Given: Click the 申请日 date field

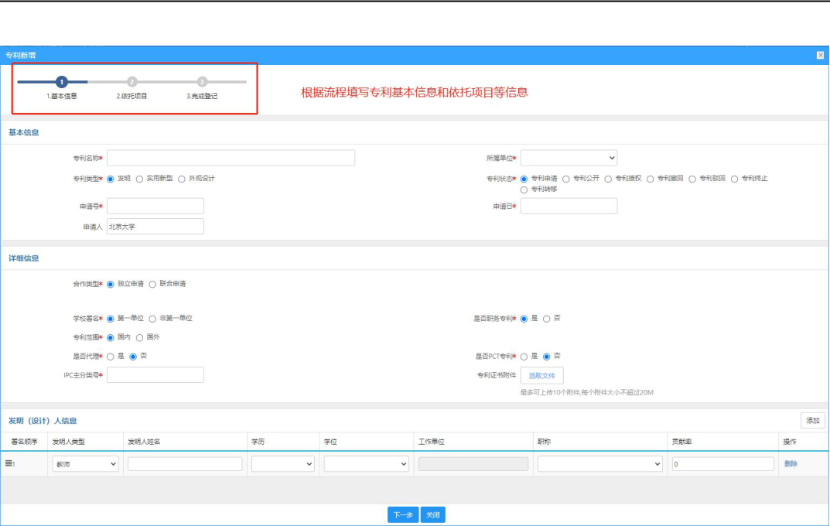Looking at the screenshot, I should pos(569,206).
